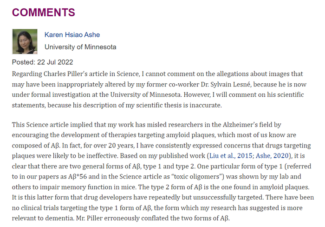Image resolution: width=325 pixels, height=227 pixels.
Task: Click the COMMENTS section heading
Action: pos(44,12)
